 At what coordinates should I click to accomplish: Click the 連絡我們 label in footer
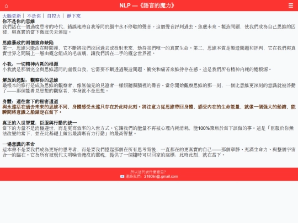(134, 177)
